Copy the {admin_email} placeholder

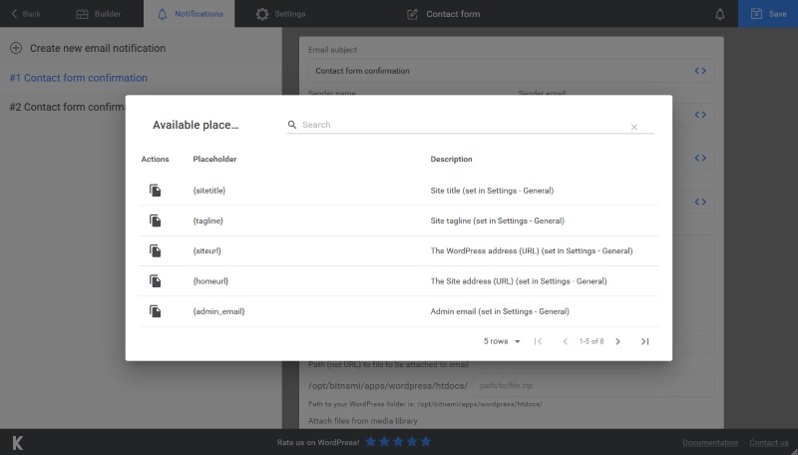point(156,311)
